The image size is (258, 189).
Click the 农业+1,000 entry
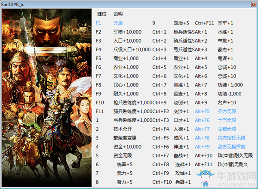click(x=126, y=67)
